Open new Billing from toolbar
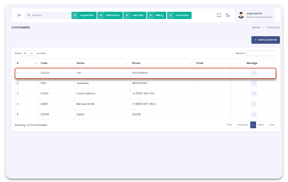Screen dimensions: 288x182 click(156, 15)
